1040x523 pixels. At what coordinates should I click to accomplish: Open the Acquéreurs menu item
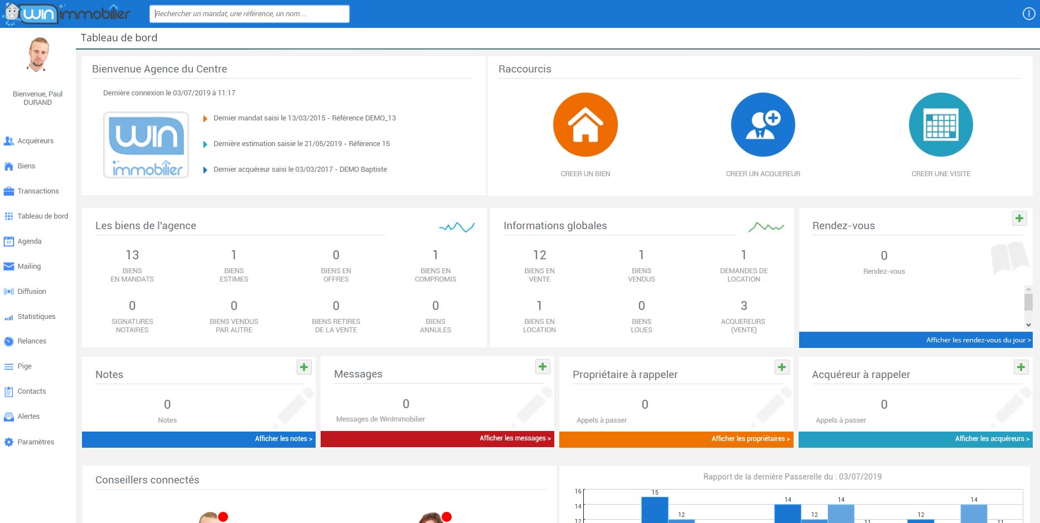(35, 141)
